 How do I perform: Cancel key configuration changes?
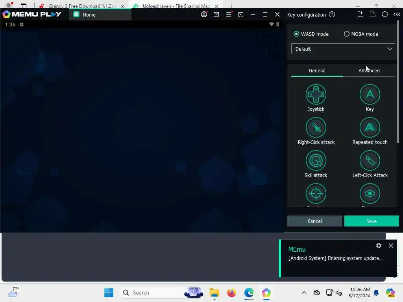tap(314, 221)
